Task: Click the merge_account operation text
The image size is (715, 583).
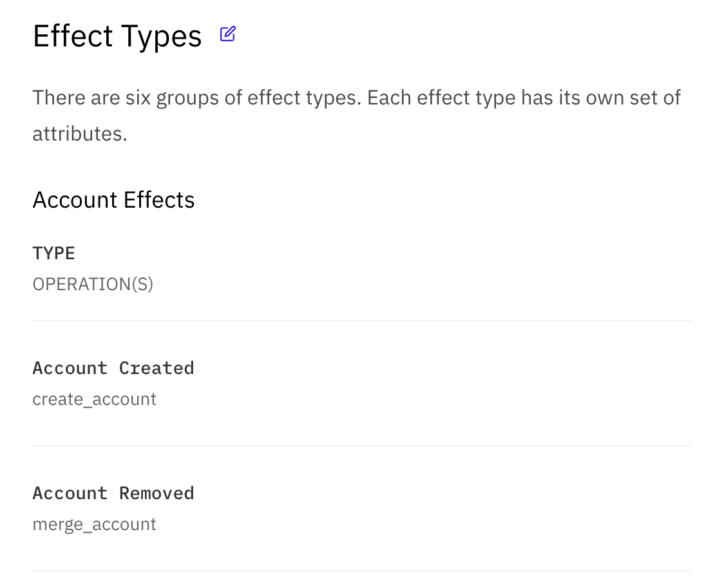Action: click(94, 524)
